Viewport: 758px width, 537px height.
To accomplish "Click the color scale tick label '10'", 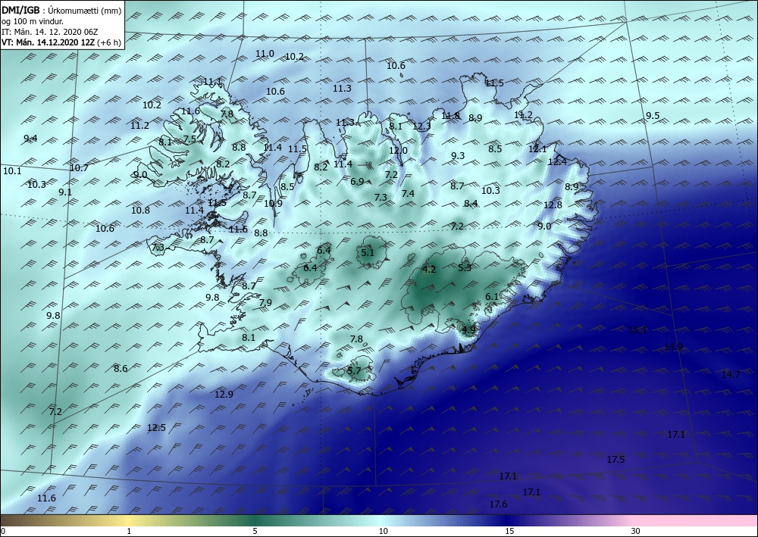I will pyautogui.click(x=383, y=531).
